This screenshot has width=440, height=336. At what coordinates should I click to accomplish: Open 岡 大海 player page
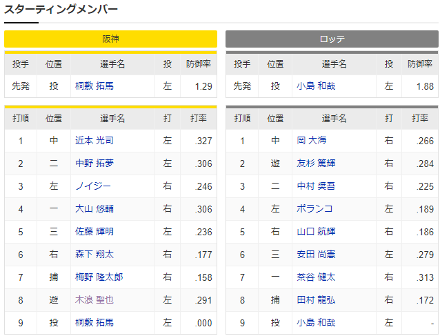pos(312,140)
